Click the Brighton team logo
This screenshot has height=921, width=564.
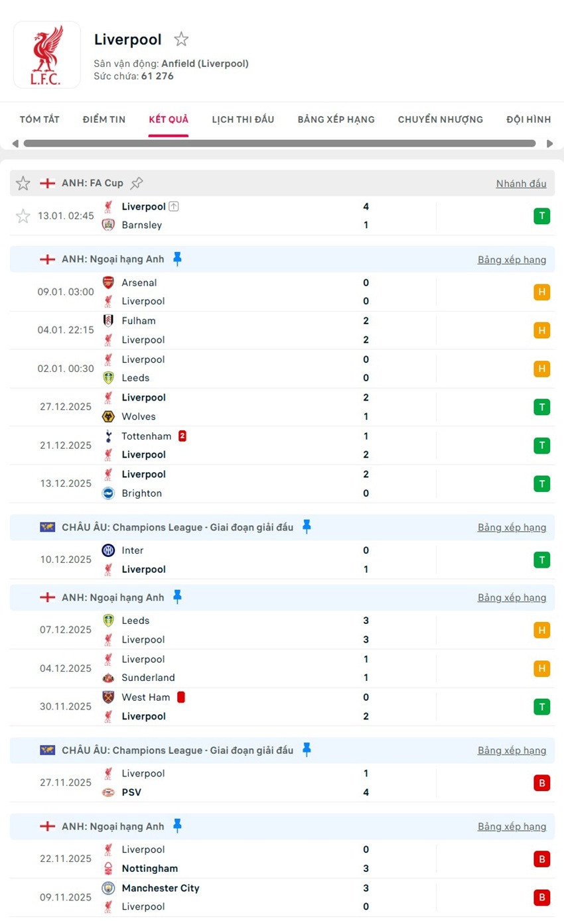[107, 493]
